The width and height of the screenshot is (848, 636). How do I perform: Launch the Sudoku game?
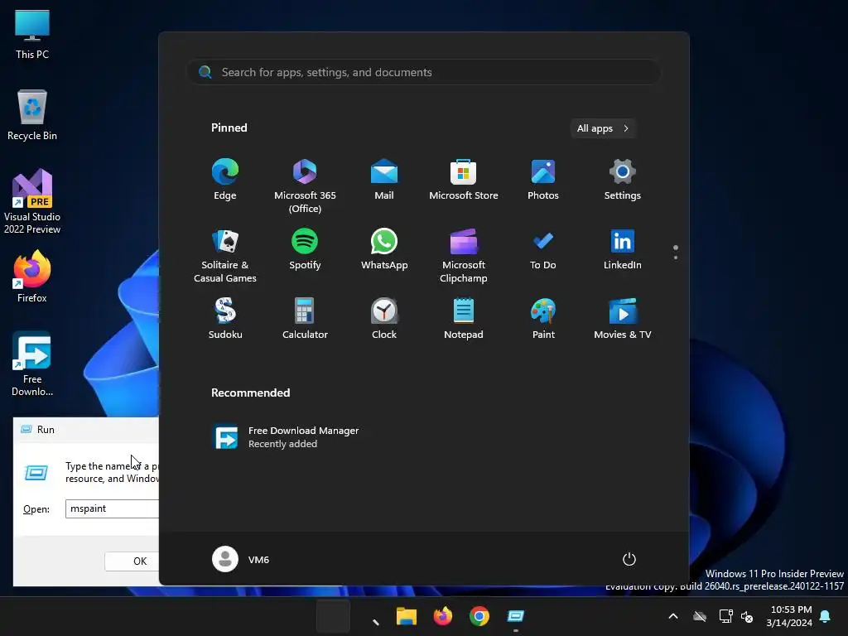[x=225, y=319]
